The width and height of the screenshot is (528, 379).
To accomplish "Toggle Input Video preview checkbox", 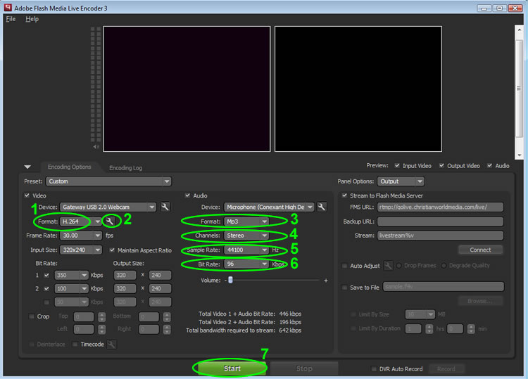I will point(397,165).
